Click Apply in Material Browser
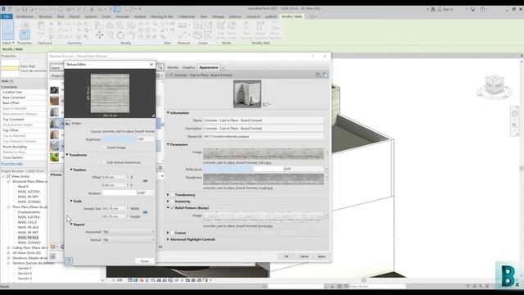Screen dimensions: 524x295 point(322,256)
